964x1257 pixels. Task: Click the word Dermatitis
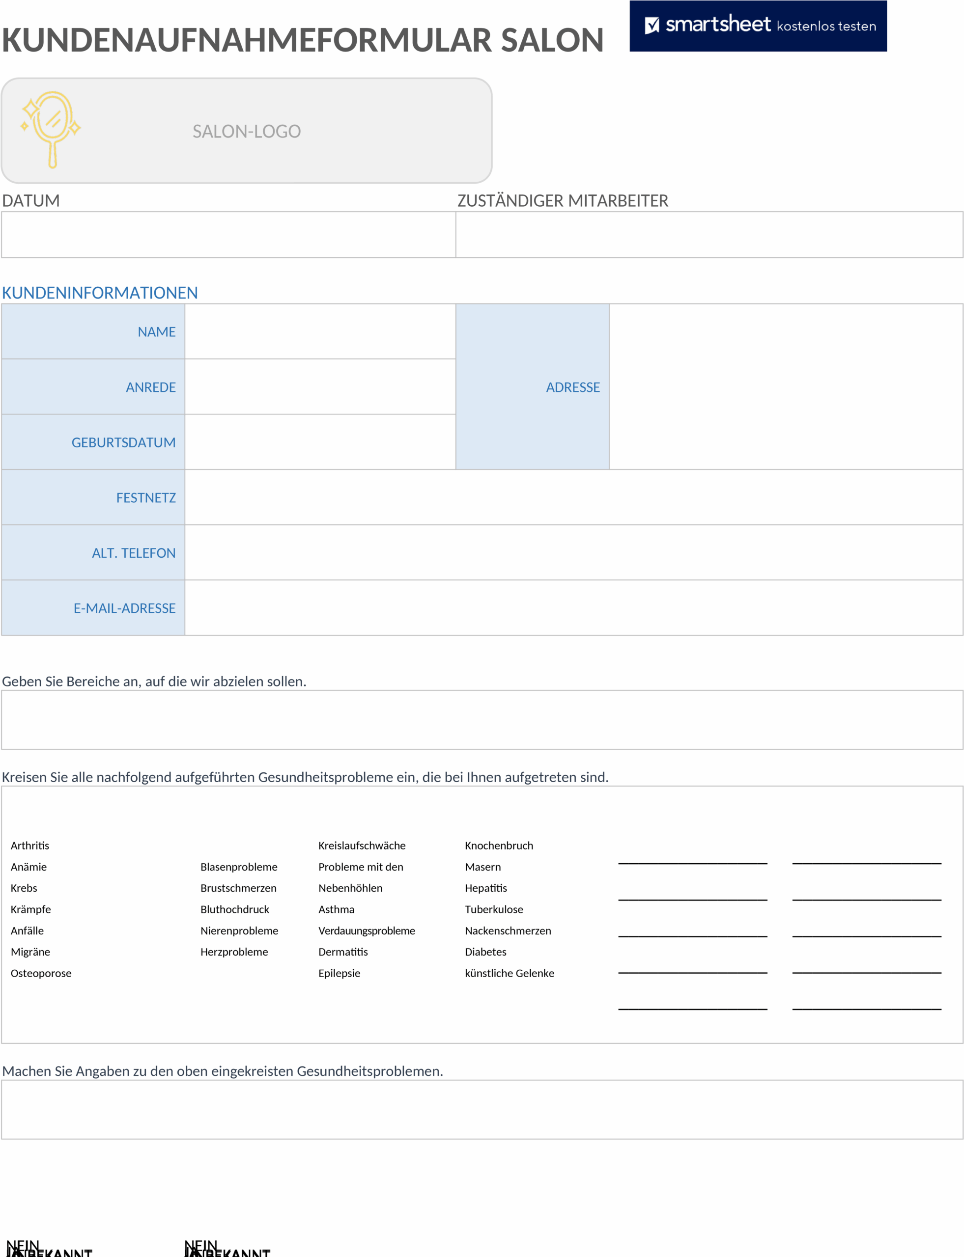pyautogui.click(x=343, y=952)
